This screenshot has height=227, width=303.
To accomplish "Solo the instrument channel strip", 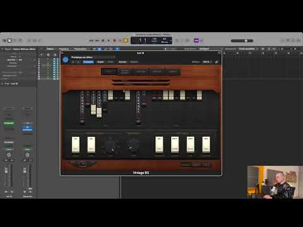I will [x=12, y=192].
